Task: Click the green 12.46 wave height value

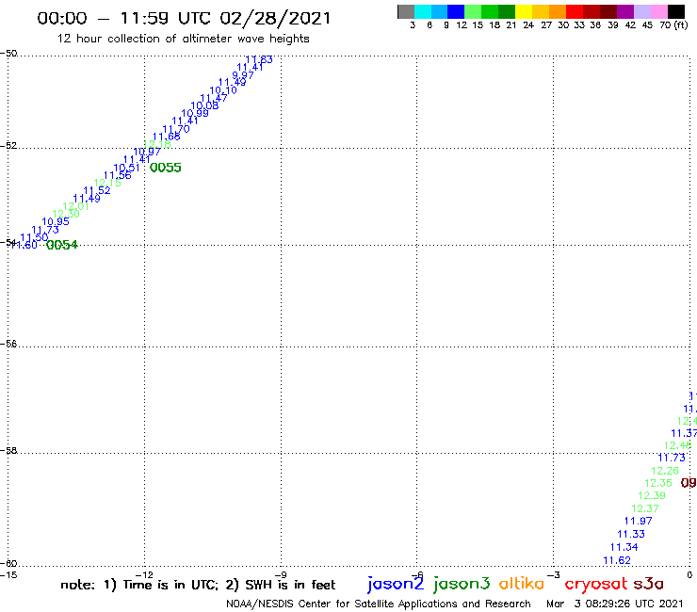Action: [677, 445]
